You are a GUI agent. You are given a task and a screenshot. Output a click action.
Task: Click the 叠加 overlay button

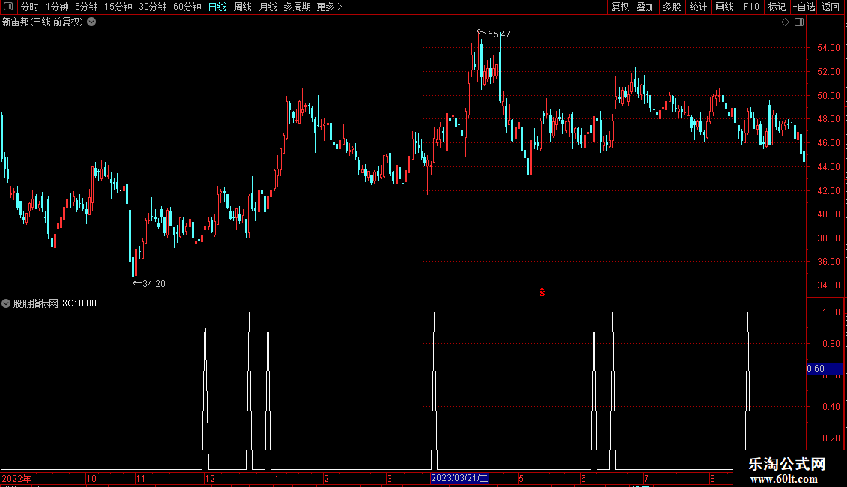point(645,7)
